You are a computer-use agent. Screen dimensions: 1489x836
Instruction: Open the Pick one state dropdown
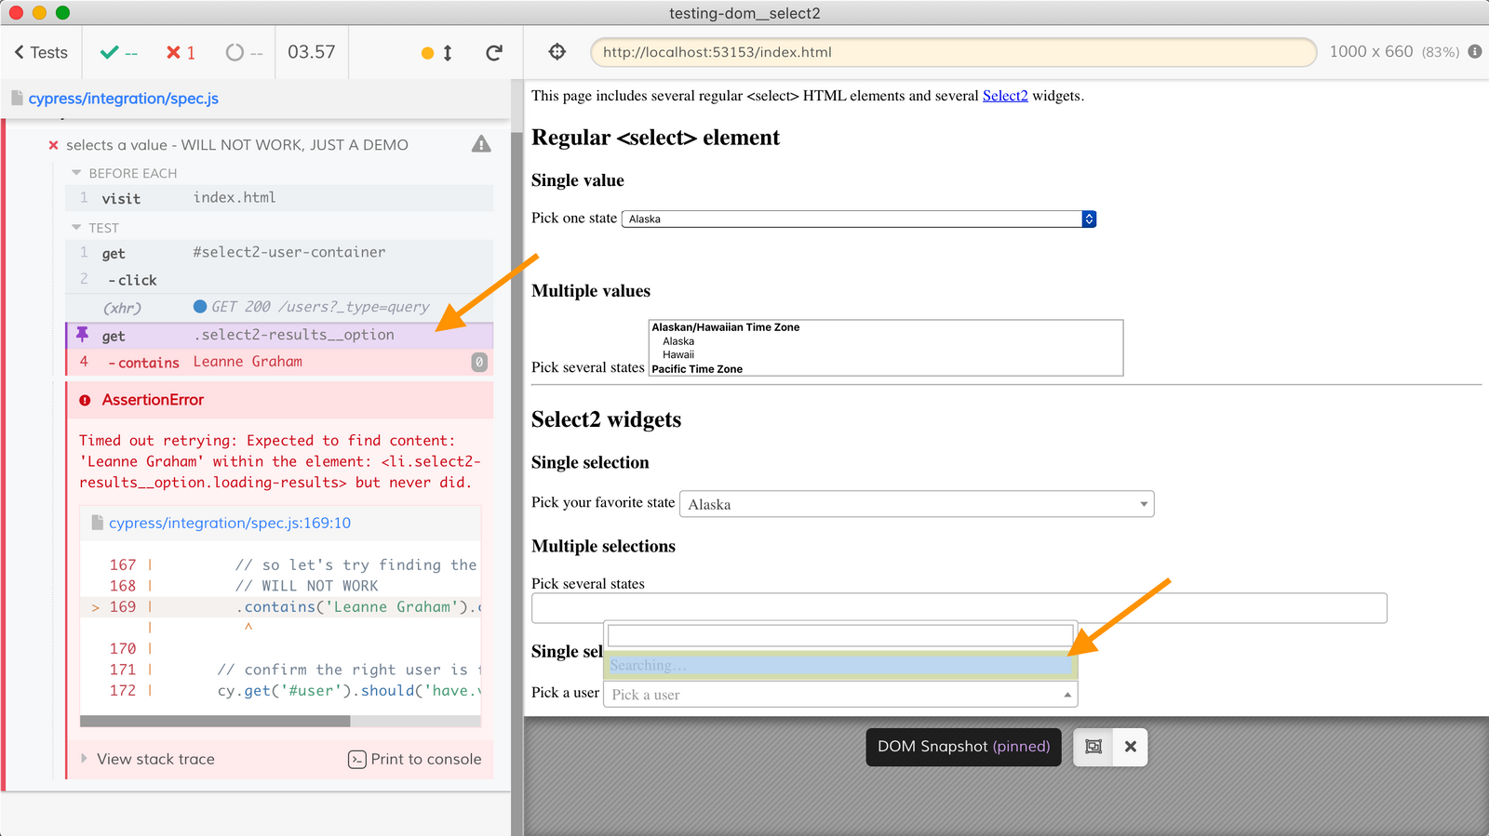(x=858, y=219)
